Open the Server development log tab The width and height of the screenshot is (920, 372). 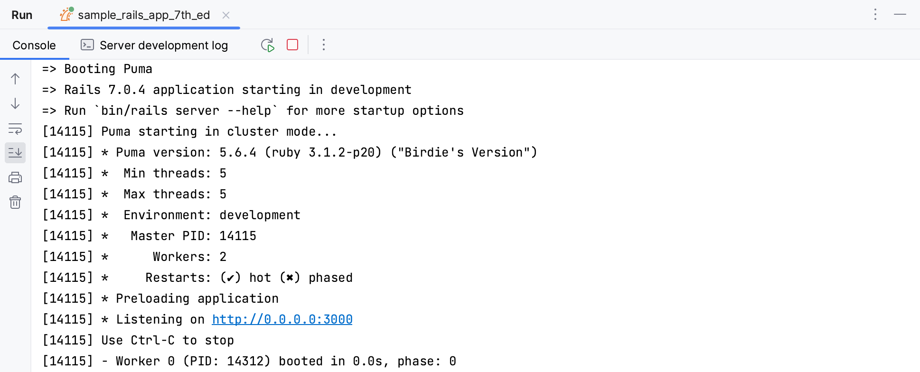pos(163,45)
